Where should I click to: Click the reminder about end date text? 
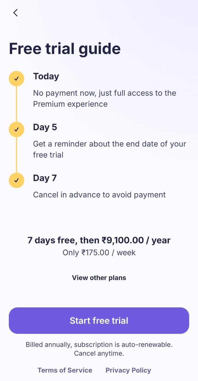tap(109, 149)
